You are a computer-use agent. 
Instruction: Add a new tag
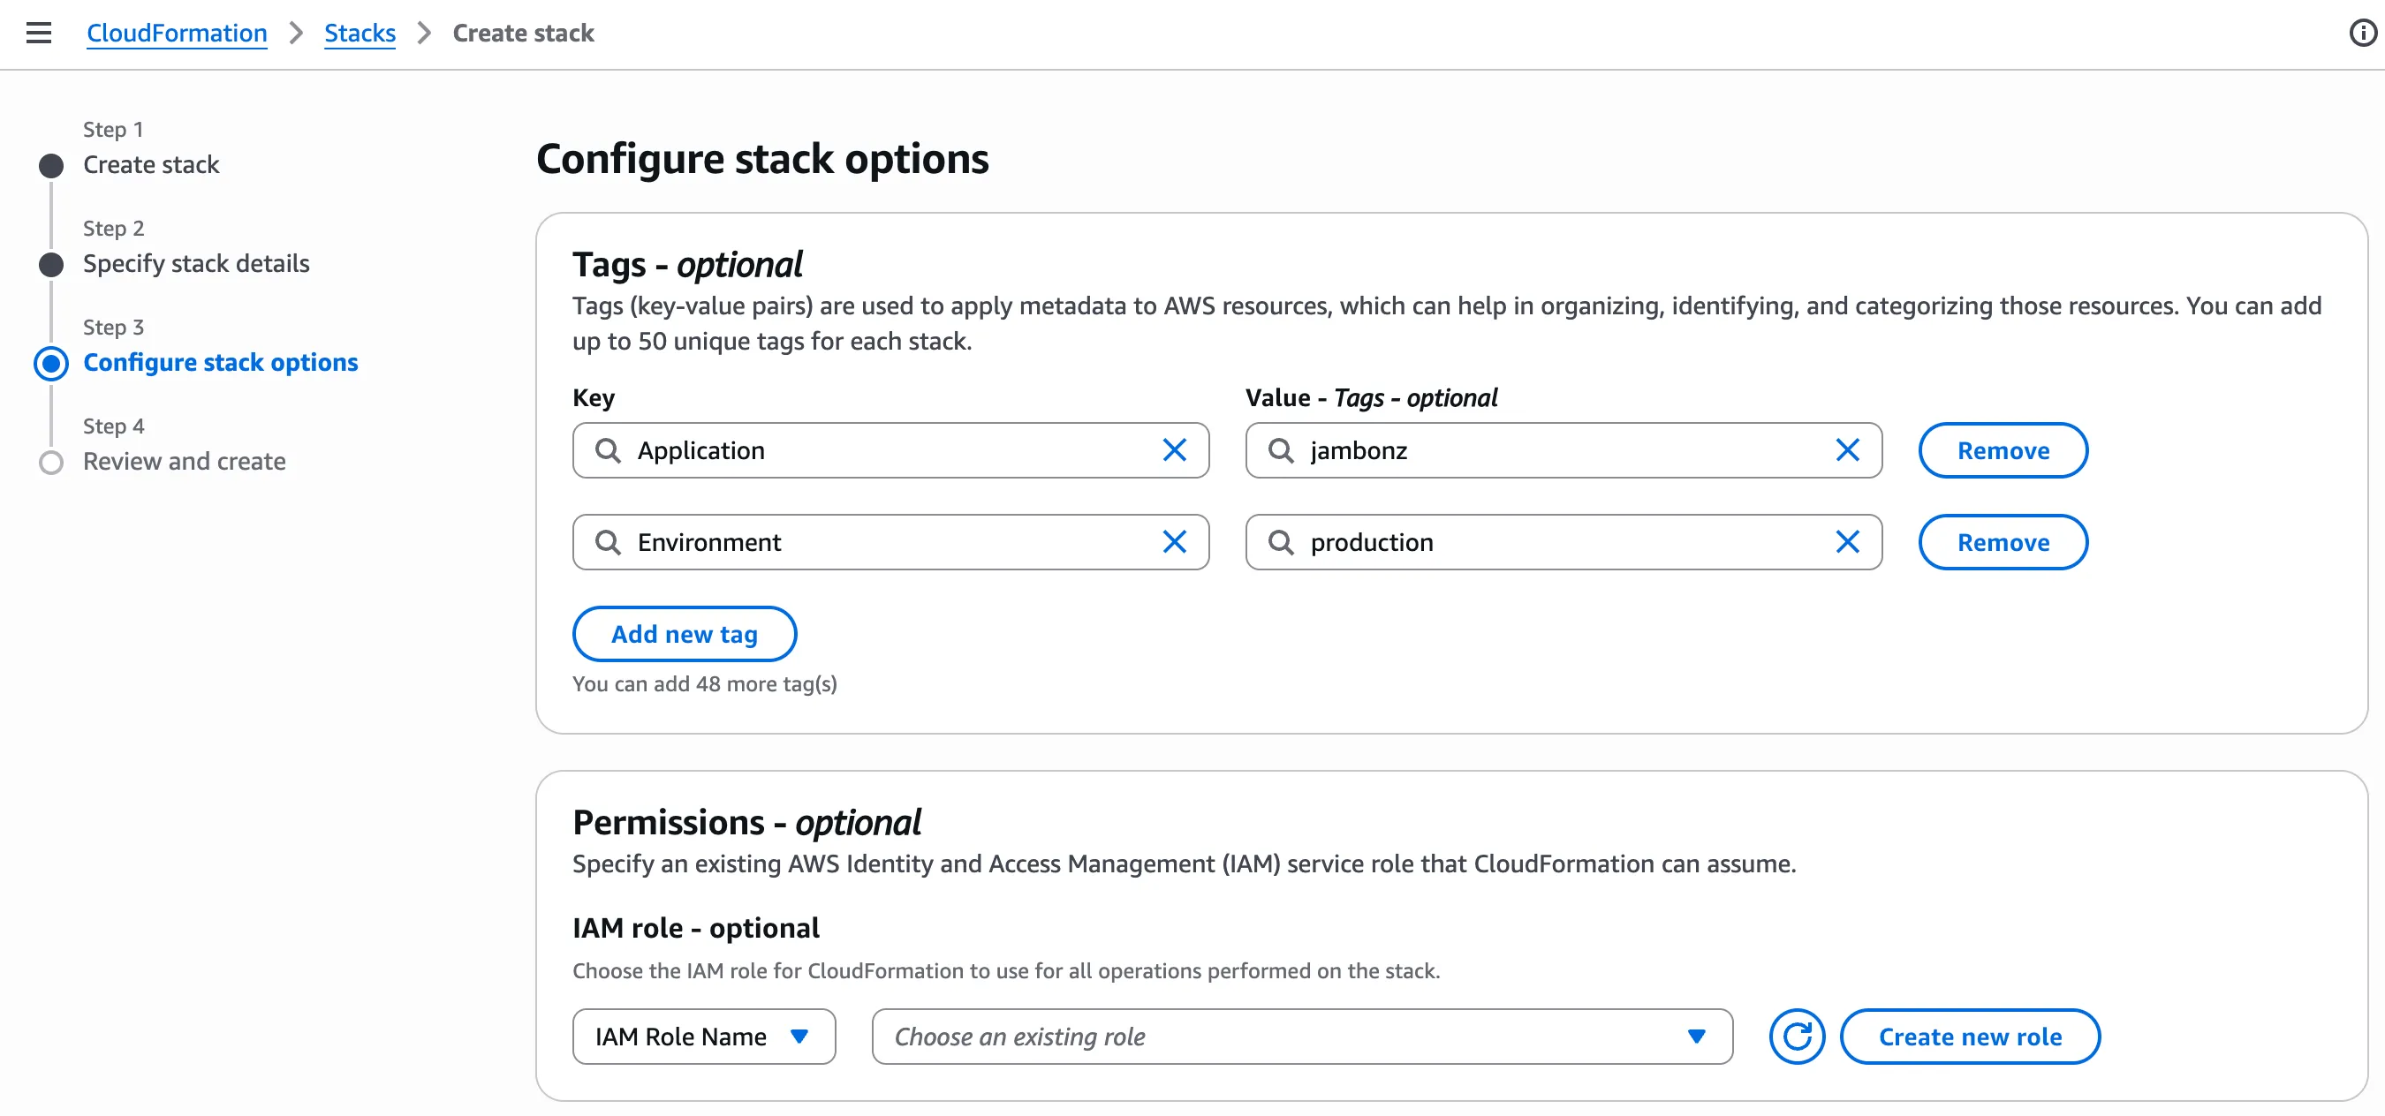(685, 634)
